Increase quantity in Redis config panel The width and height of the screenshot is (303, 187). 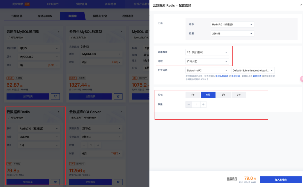(203, 105)
